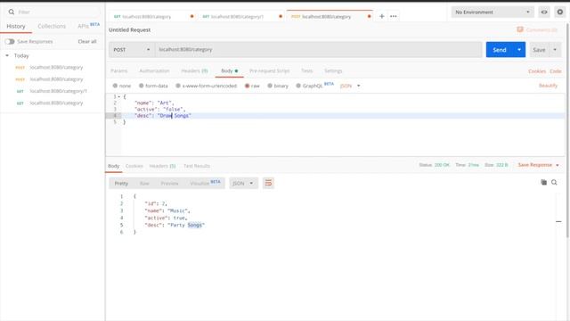Open the response Cookies tab
Image resolution: width=570 pixels, height=321 pixels.
point(134,166)
